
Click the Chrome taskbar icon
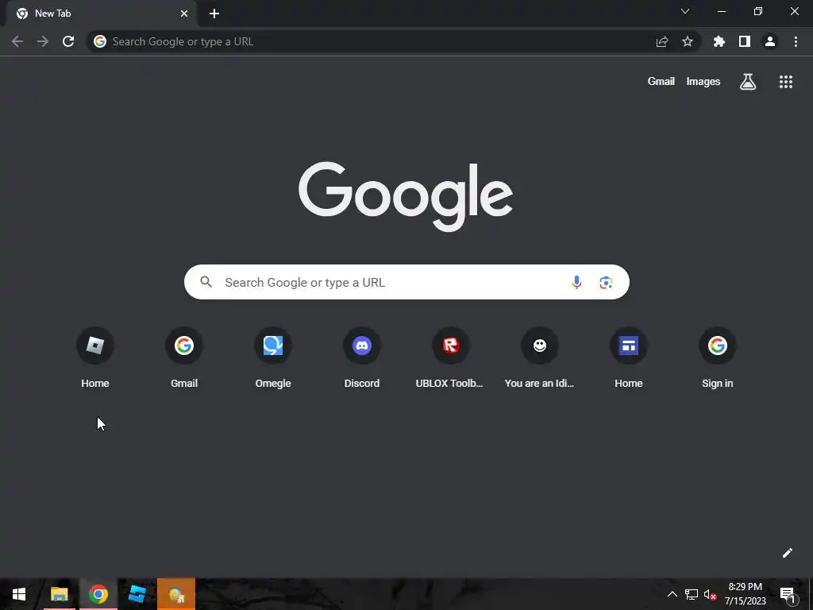click(x=98, y=594)
